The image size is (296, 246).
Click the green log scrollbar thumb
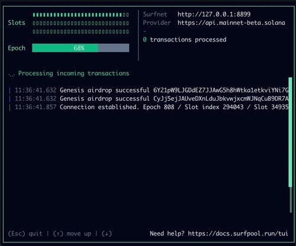(x=290, y=132)
